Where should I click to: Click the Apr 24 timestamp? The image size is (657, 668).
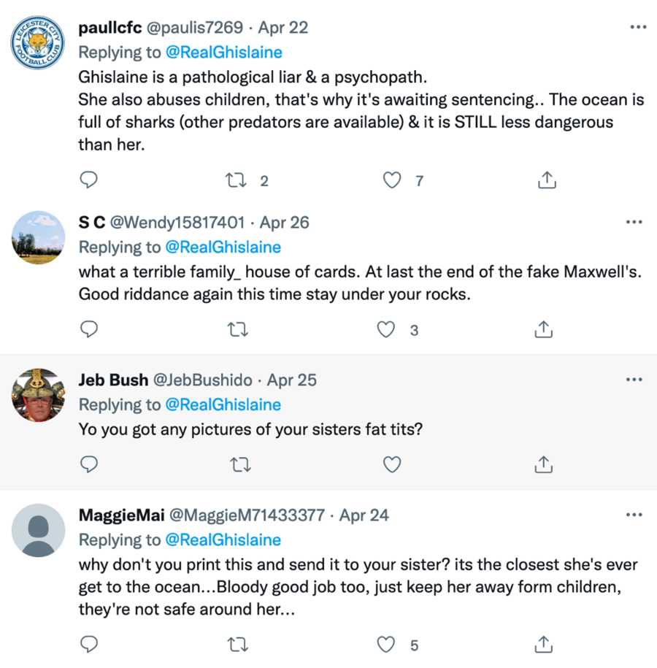364,515
